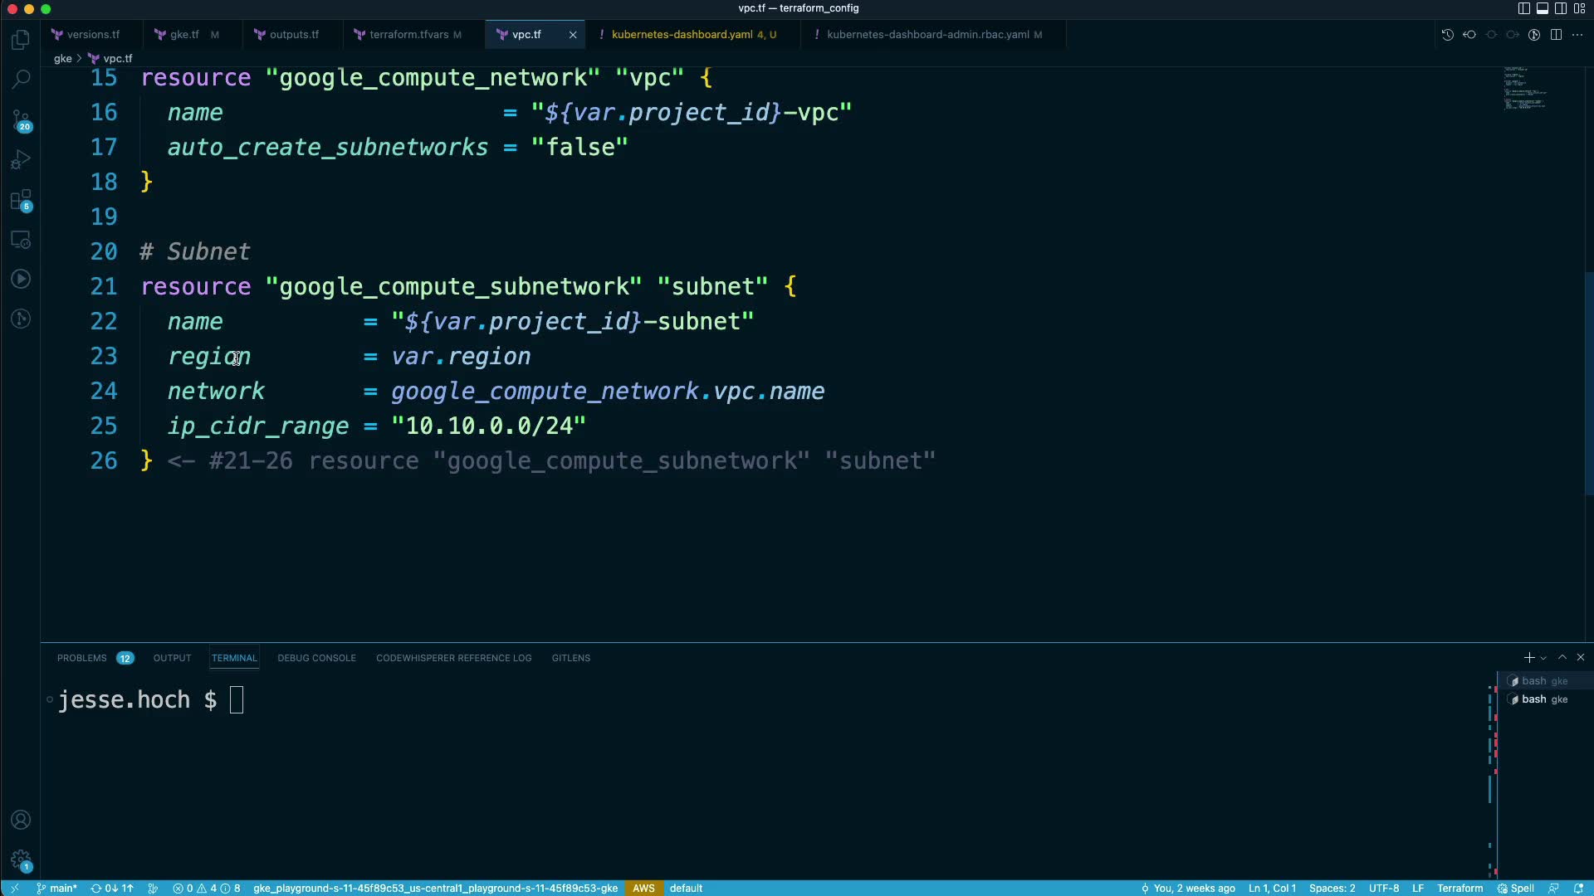Open Source Control view with 20 badge

pyautogui.click(x=21, y=120)
